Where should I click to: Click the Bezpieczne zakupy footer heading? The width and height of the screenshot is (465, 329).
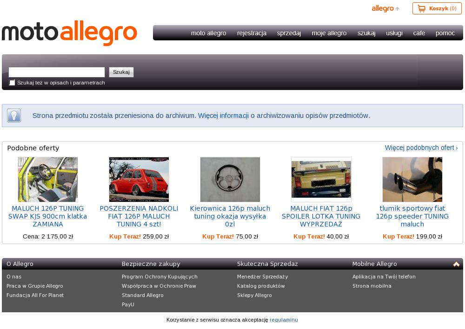pos(151,264)
